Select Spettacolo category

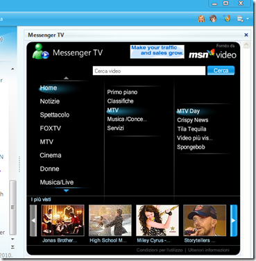[55, 115]
